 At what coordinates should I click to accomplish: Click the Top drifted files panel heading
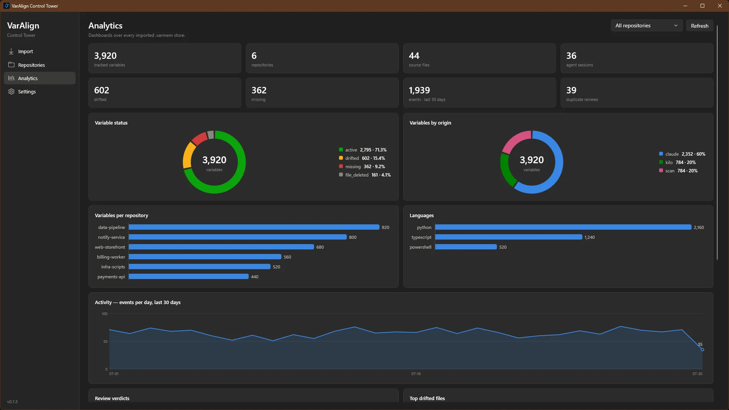pyautogui.click(x=427, y=398)
